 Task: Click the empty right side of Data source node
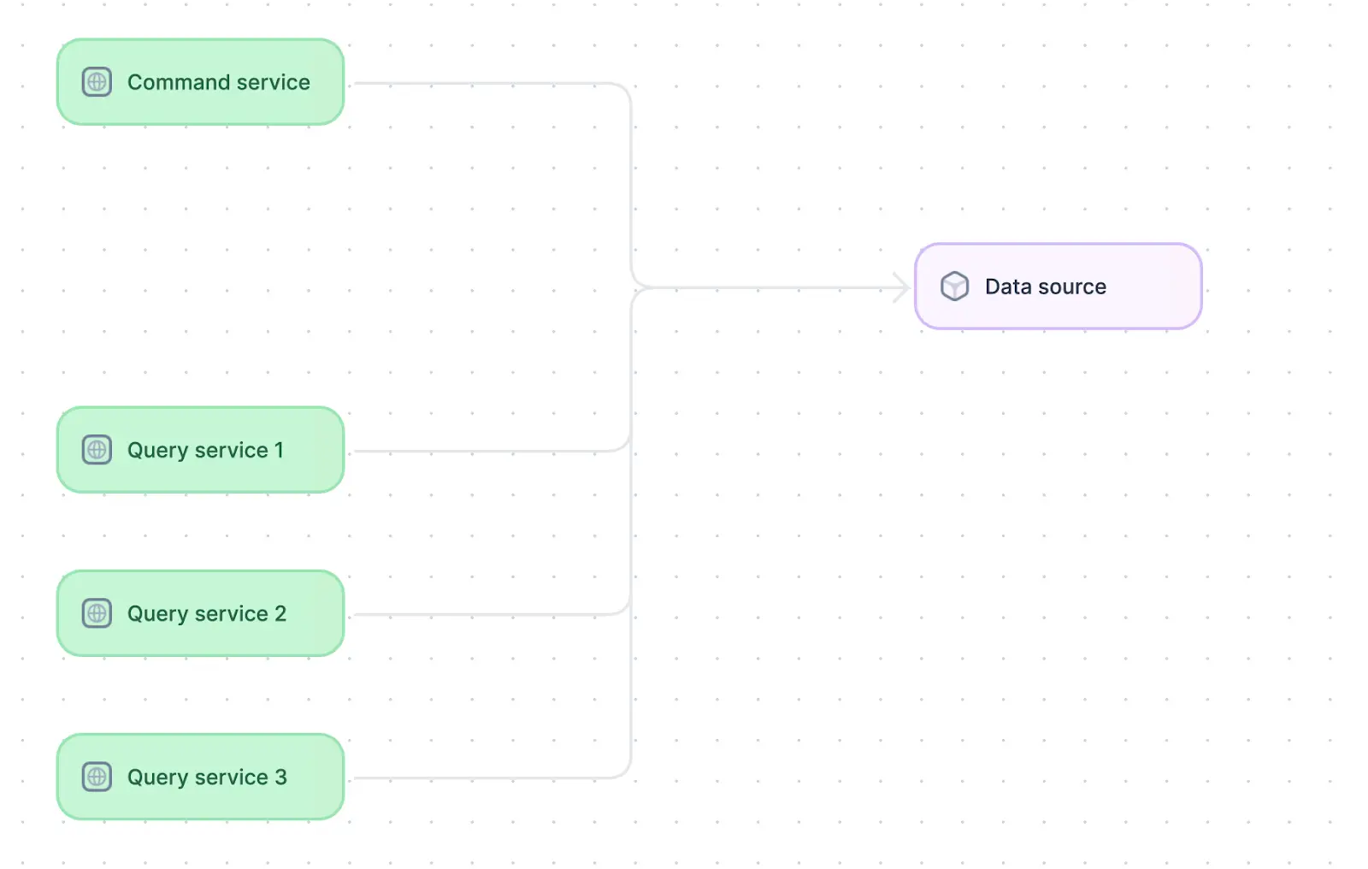(1154, 287)
